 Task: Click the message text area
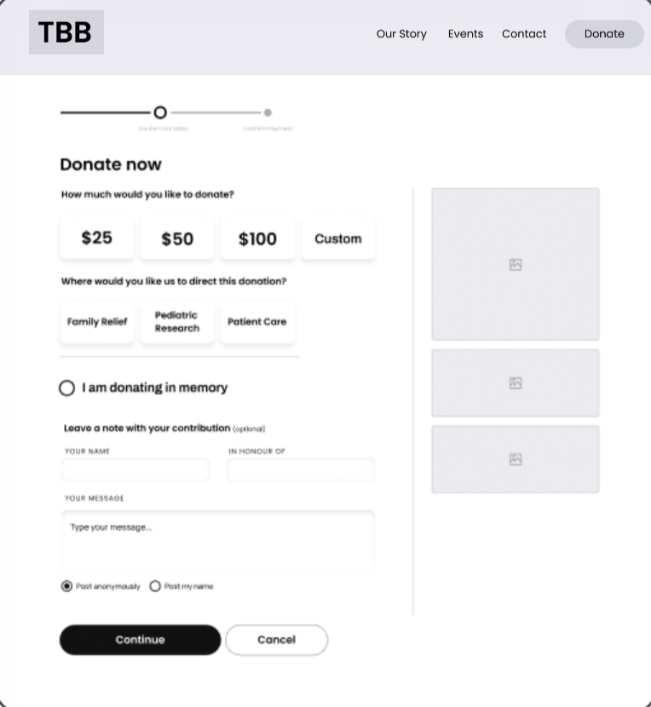218,540
